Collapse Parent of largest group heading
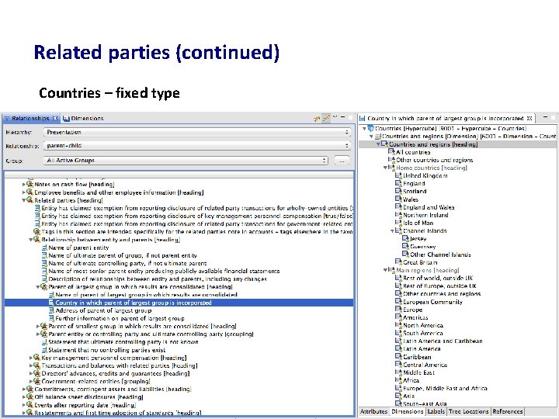This screenshot has height=419, width=559. tap(38, 287)
